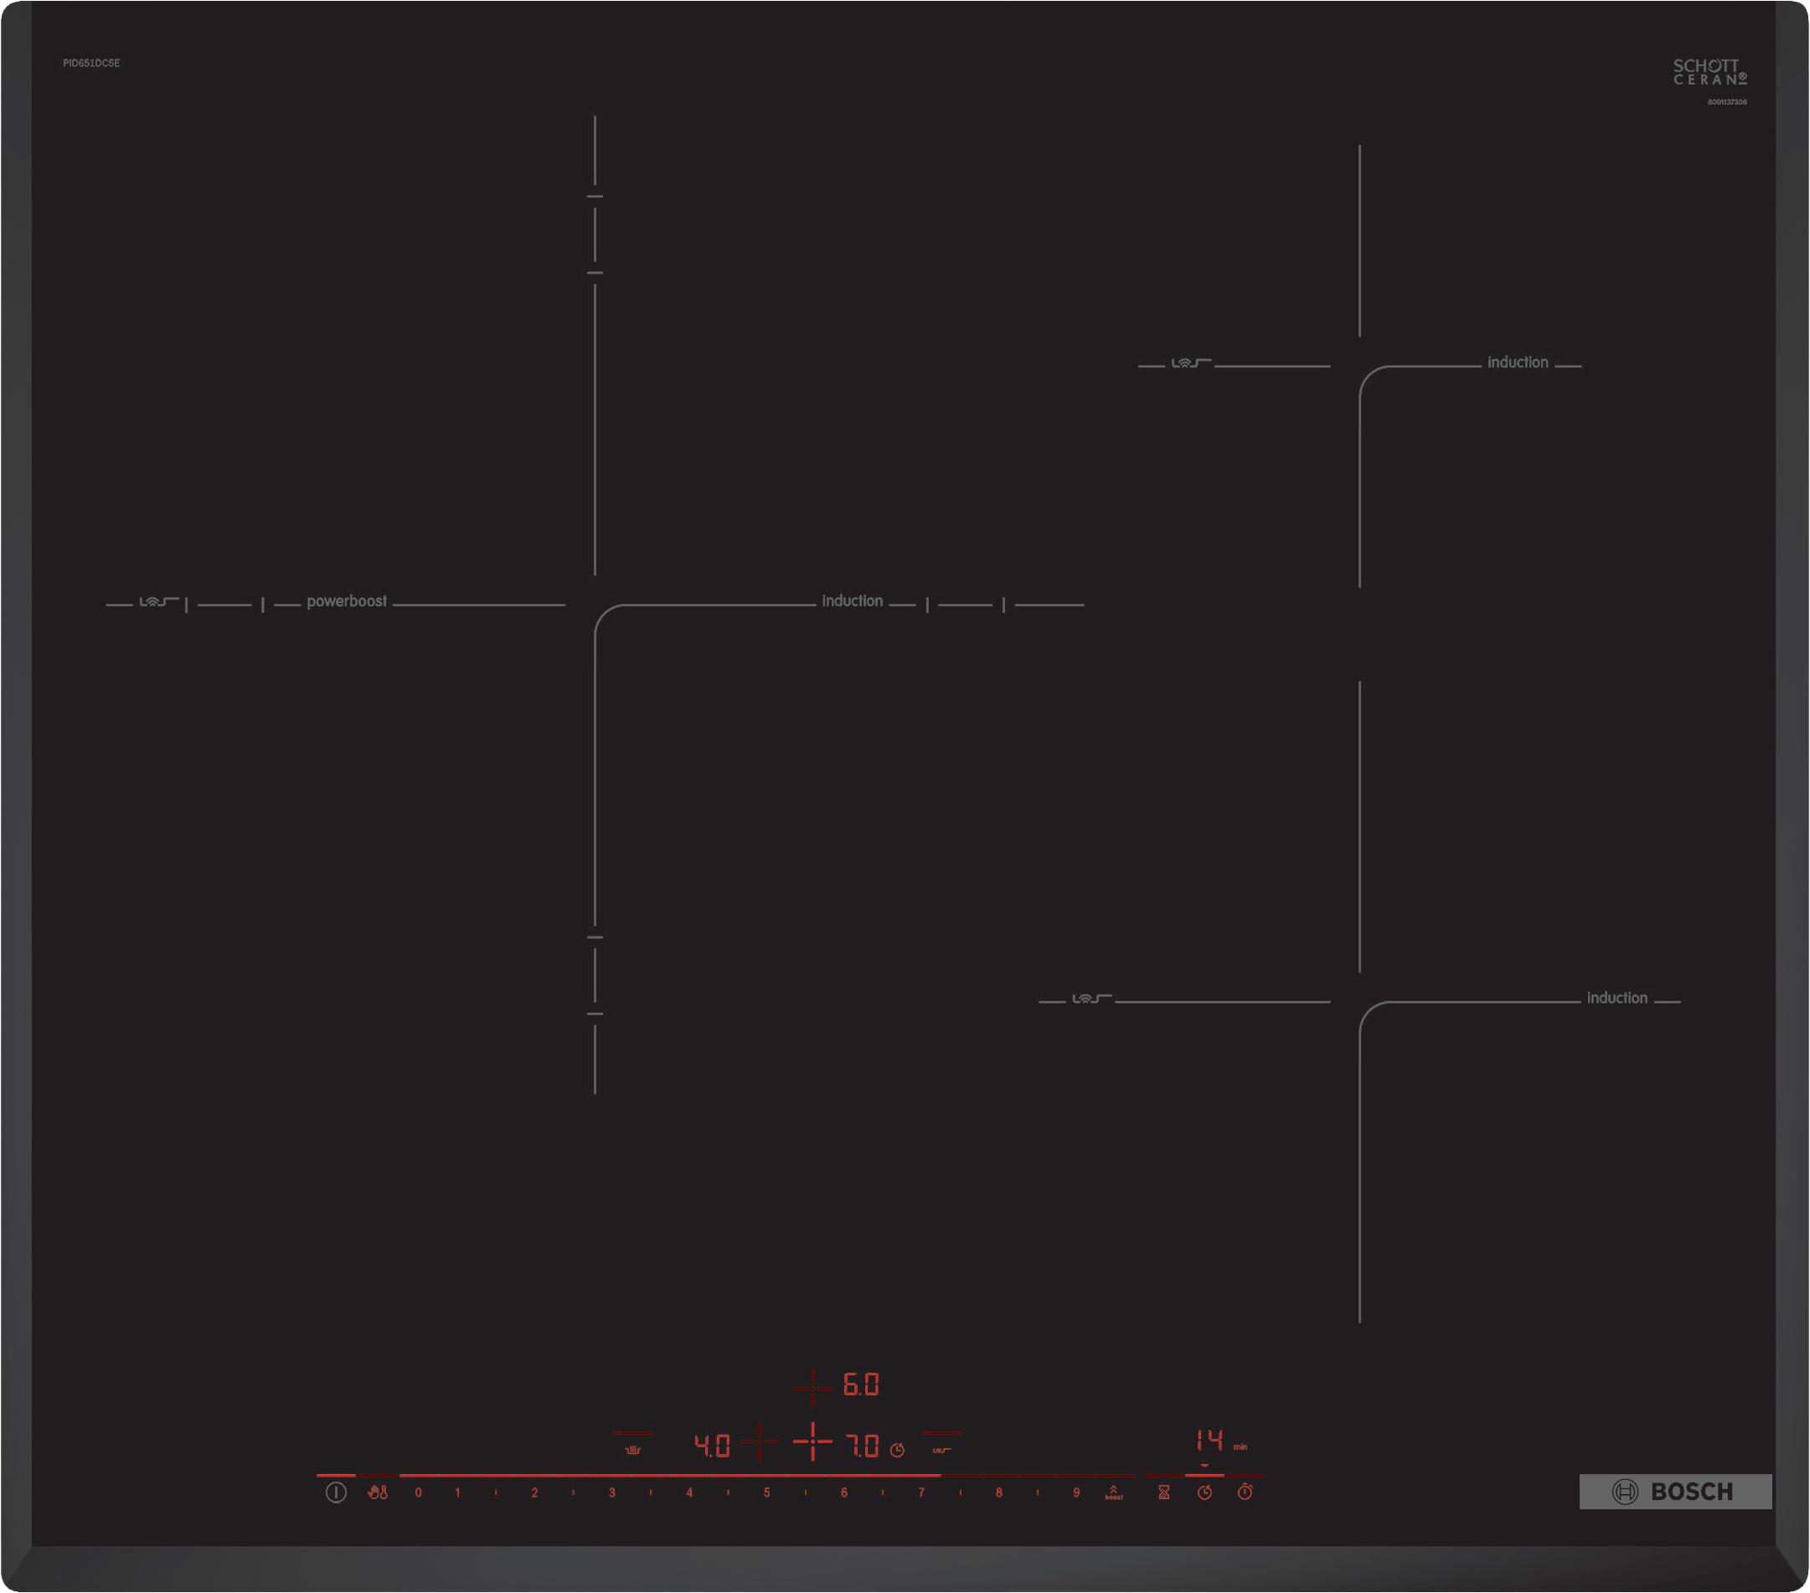Tap the pan sensor icon right of 7.0

click(x=941, y=1451)
